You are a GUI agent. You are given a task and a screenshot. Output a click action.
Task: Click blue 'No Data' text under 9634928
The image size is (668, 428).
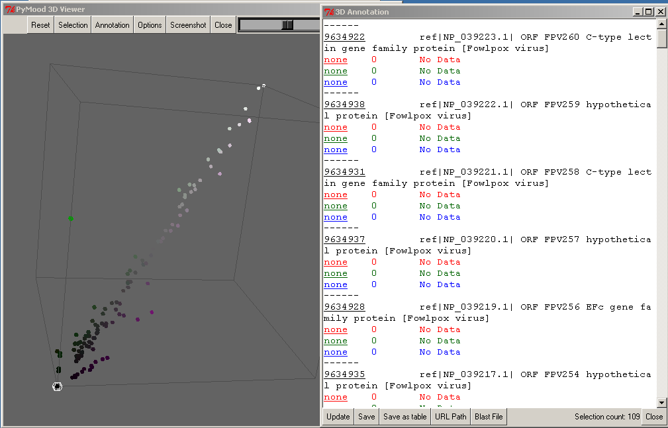tap(440, 352)
